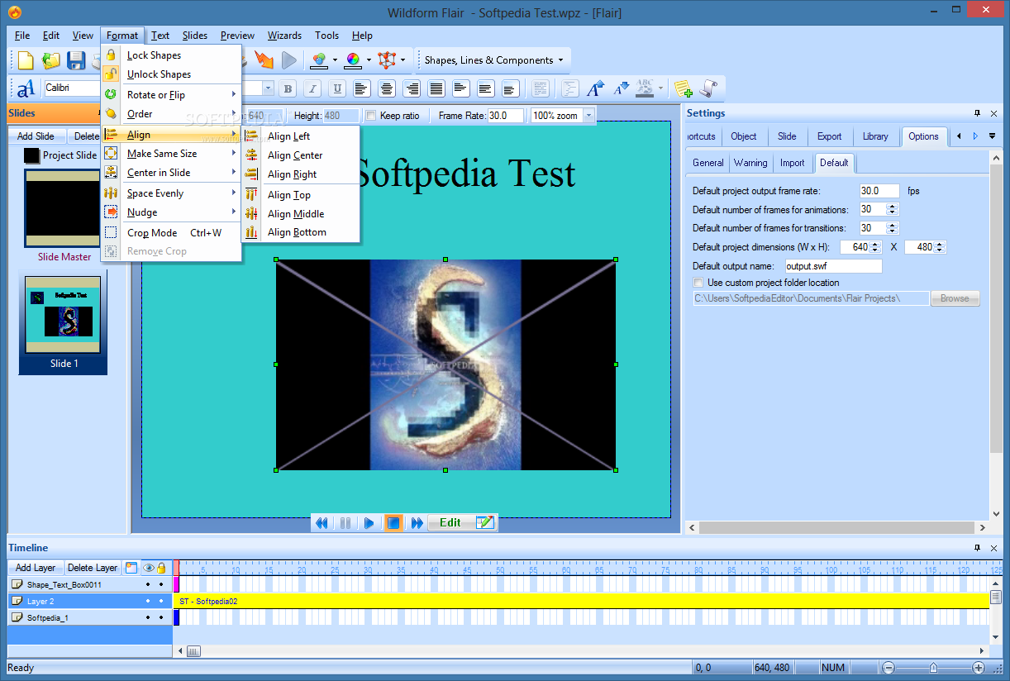
Task: Click the Delete Layer button
Action: [93, 568]
